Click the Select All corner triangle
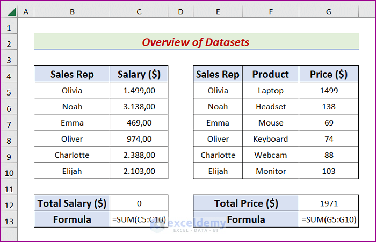Screen dimensions: 376x242 coord(11,11)
